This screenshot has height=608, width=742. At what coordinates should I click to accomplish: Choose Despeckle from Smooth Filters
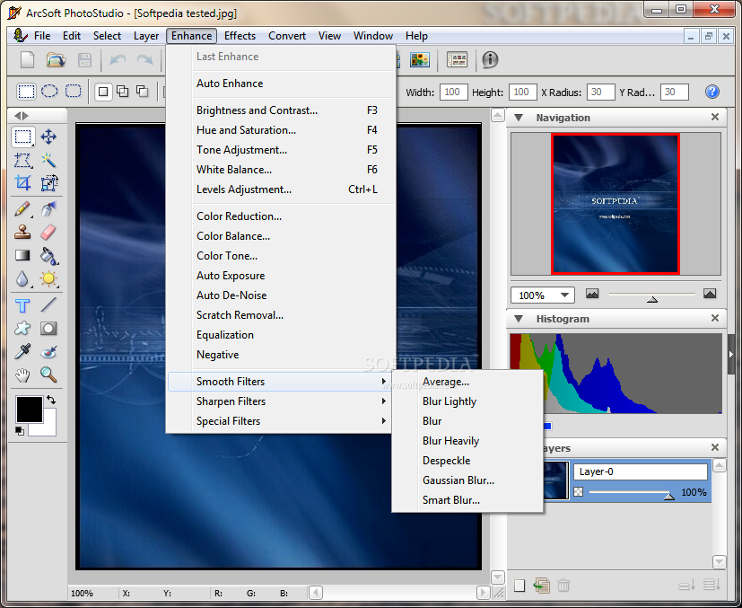[467, 461]
